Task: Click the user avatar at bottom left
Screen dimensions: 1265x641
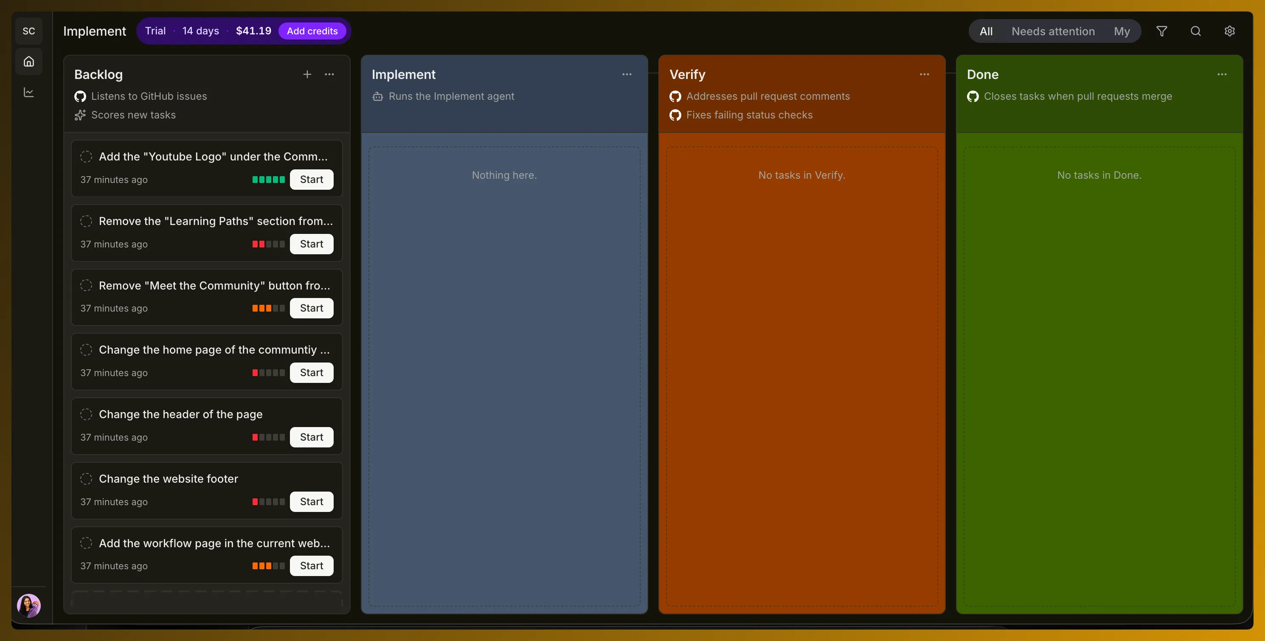Action: point(29,606)
